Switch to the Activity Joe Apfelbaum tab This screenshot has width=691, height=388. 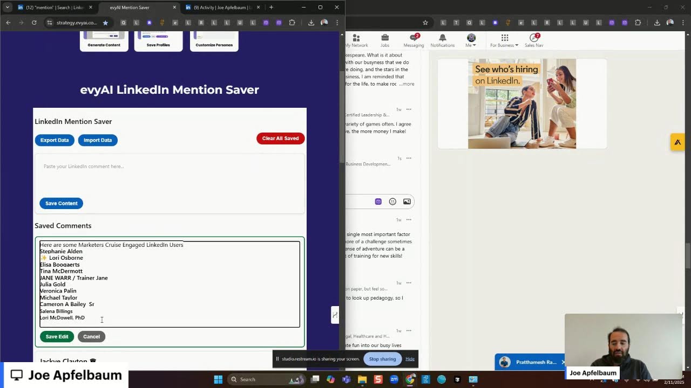(x=222, y=8)
